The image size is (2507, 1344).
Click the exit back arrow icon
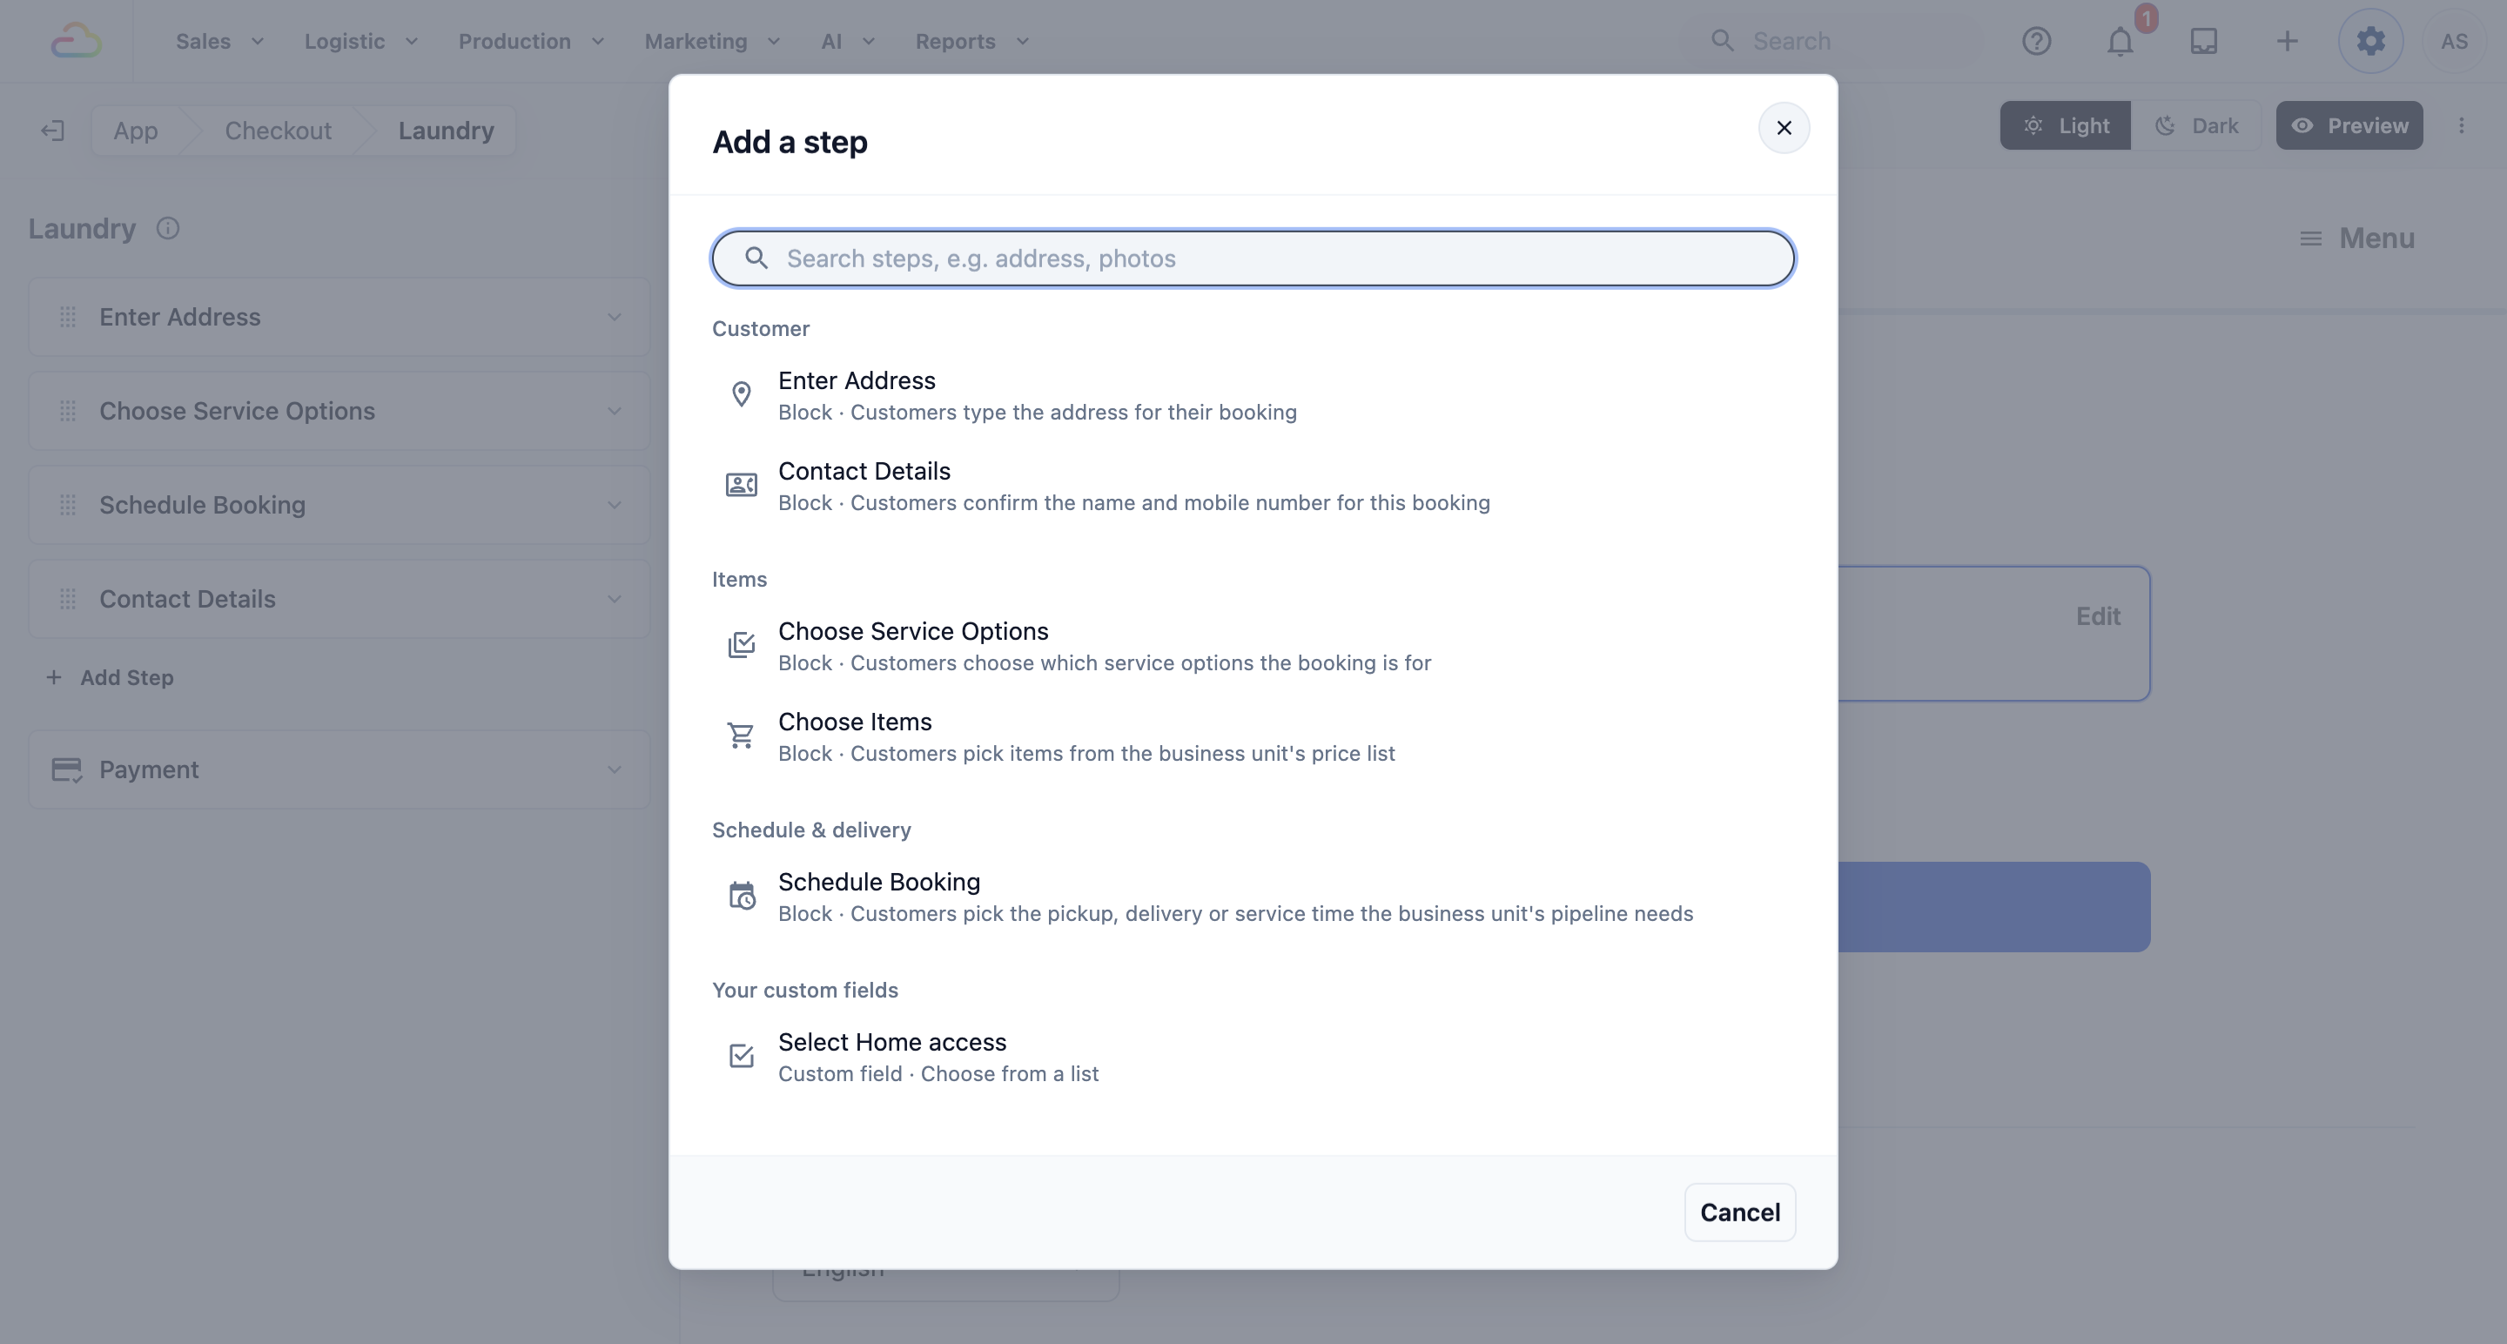pos(52,131)
